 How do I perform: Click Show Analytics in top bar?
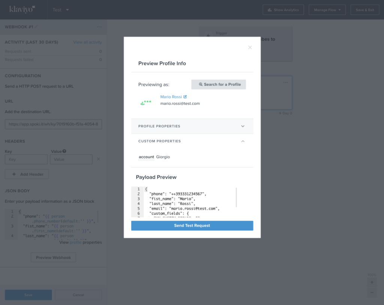[x=283, y=10]
